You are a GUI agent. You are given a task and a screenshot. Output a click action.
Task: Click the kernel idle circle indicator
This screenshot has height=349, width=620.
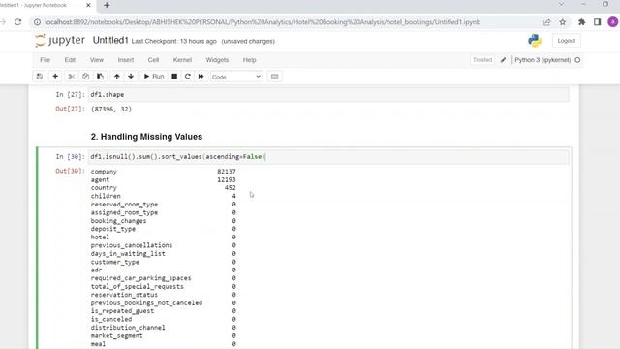(577, 60)
